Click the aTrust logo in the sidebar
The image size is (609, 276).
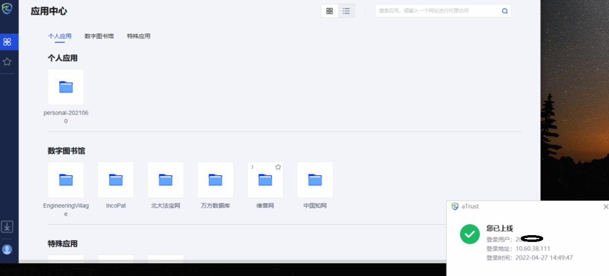point(7,9)
